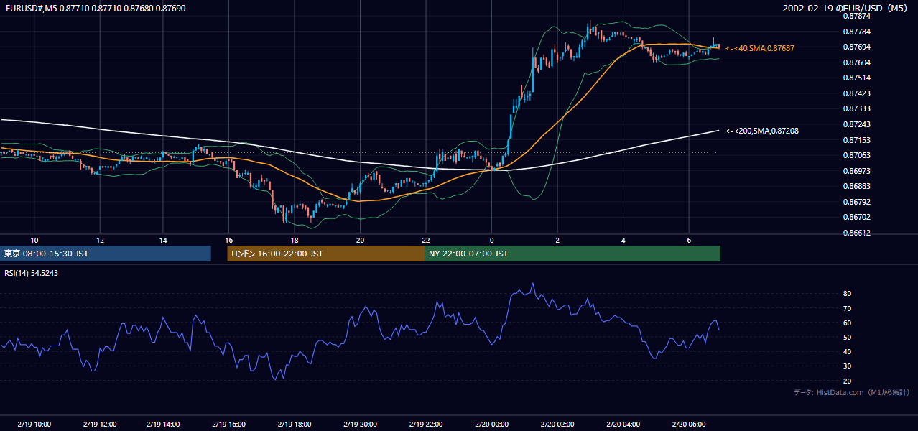Click the 2/19 12:00 time label
This screenshot has width=918, height=431.
(99, 425)
